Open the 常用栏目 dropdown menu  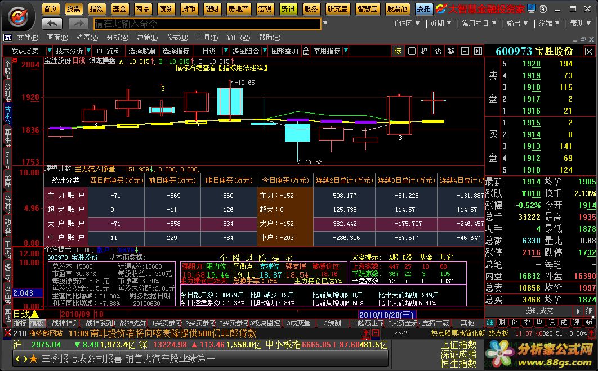tap(479, 23)
